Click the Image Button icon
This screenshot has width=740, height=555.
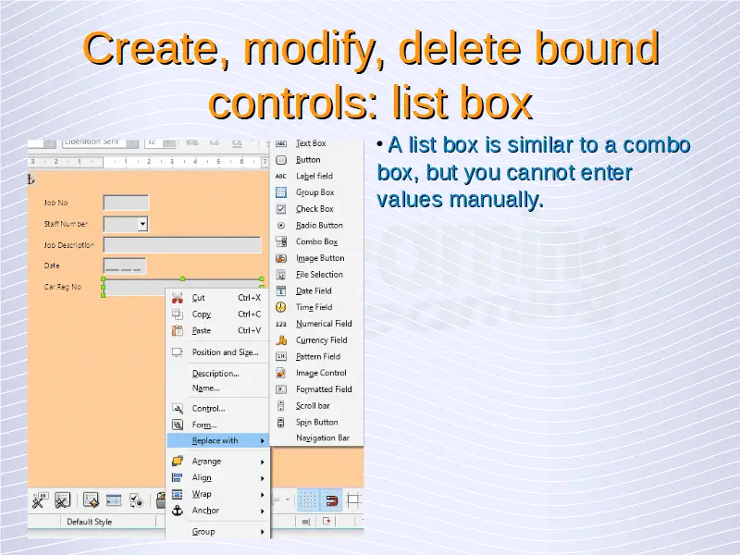[281, 258]
